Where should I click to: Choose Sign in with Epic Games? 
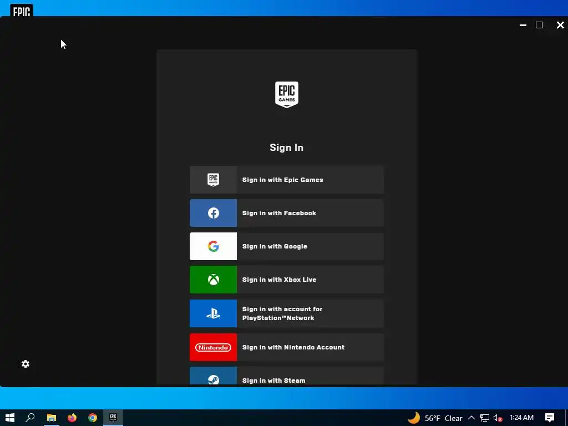click(x=287, y=180)
